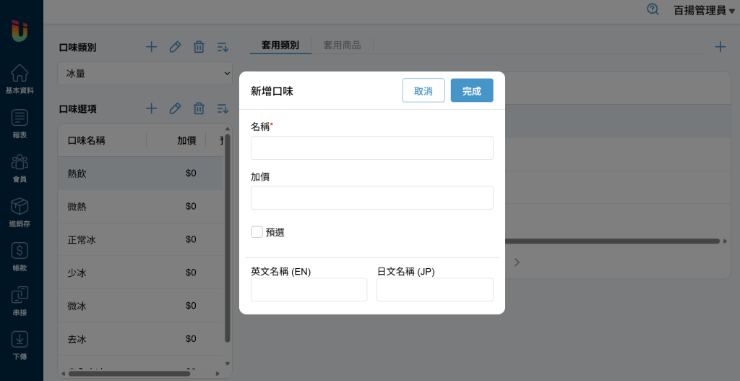Toggle the 預選 checkbox
Screen dimensions: 740x381
[257, 232]
